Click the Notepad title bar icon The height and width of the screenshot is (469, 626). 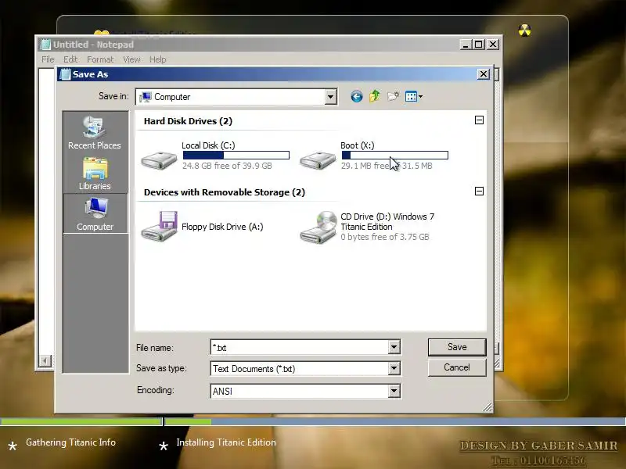pyautogui.click(x=45, y=45)
